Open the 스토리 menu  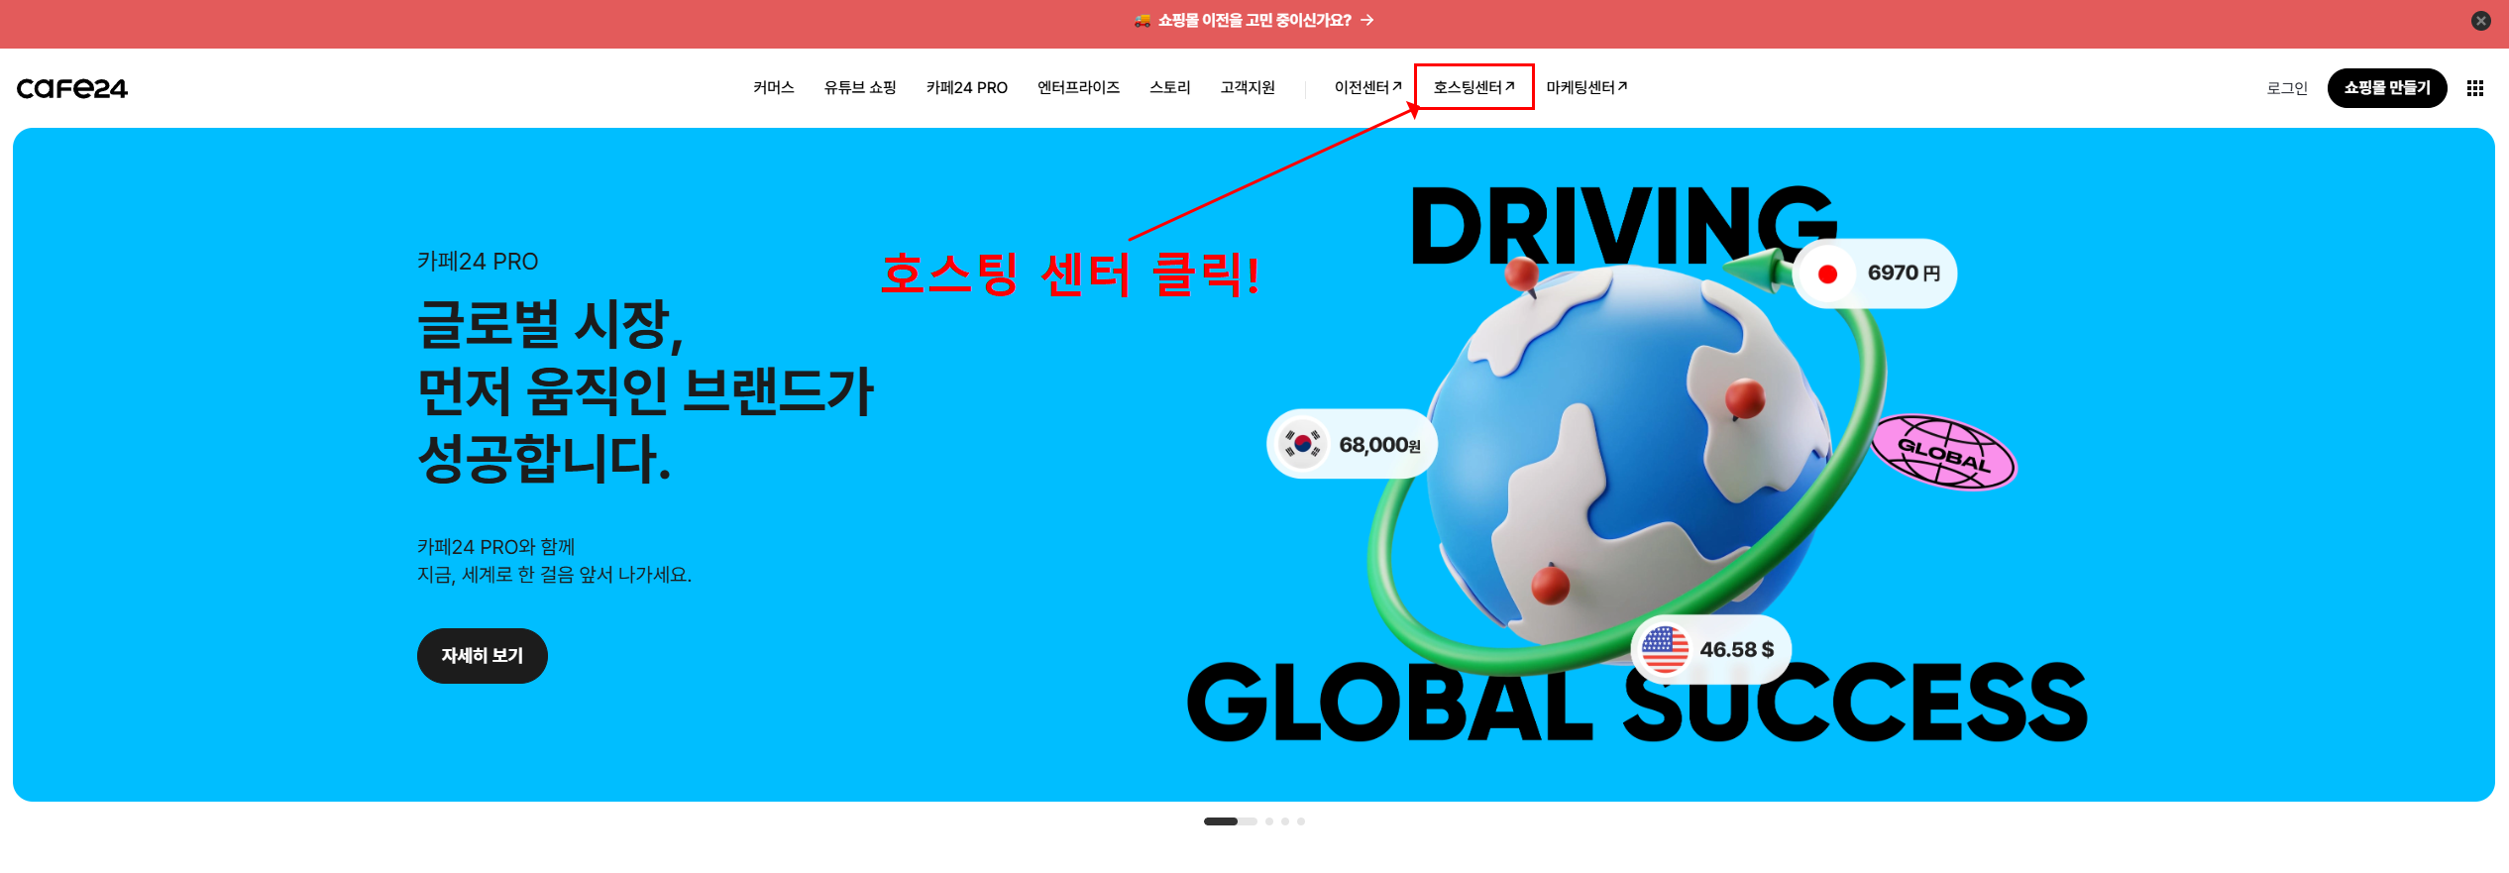[1169, 87]
